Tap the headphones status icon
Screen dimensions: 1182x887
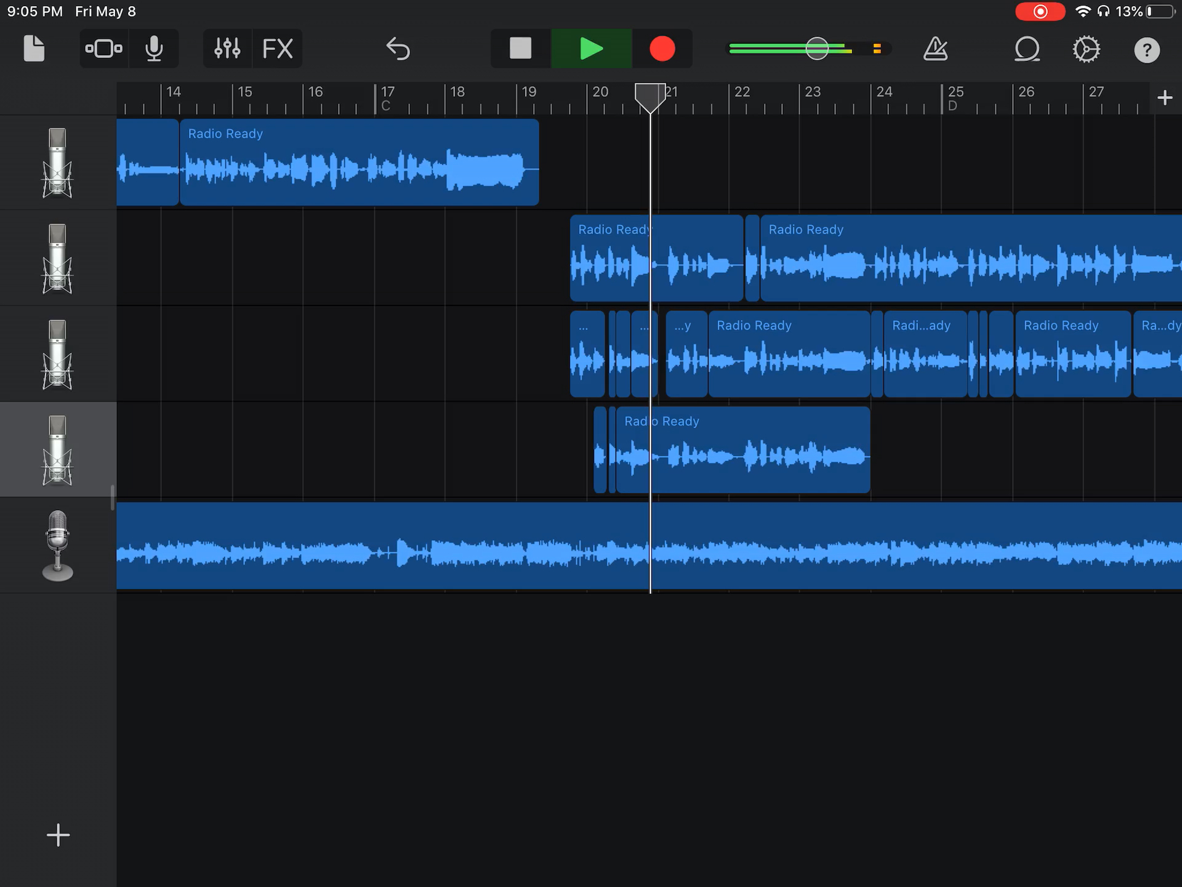(1103, 12)
